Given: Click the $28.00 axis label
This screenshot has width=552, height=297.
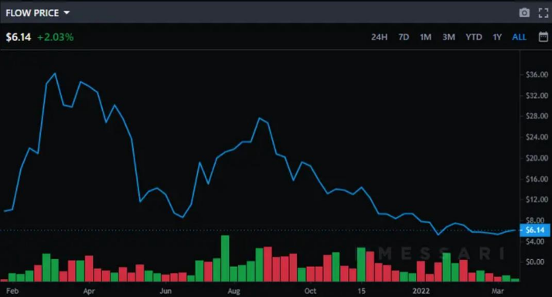Looking at the screenshot, I should 537,116.
